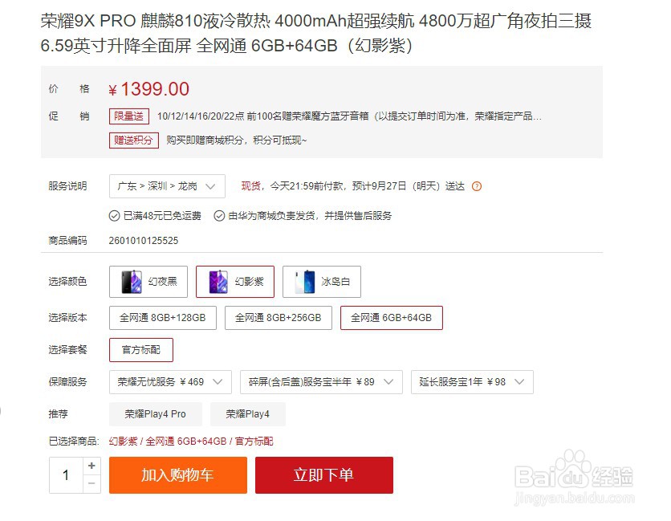Open the delivery region dropdown 广东>深圳>龙岗
This screenshot has width=671, height=521.
click(x=167, y=186)
